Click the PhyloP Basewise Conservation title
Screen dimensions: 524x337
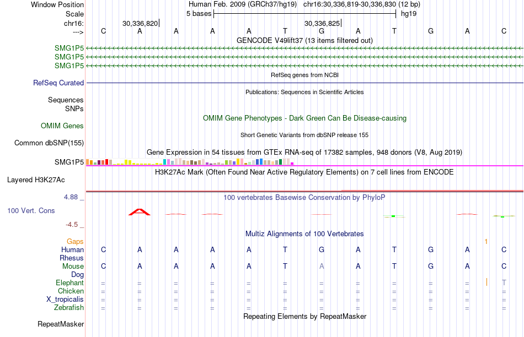(x=304, y=198)
